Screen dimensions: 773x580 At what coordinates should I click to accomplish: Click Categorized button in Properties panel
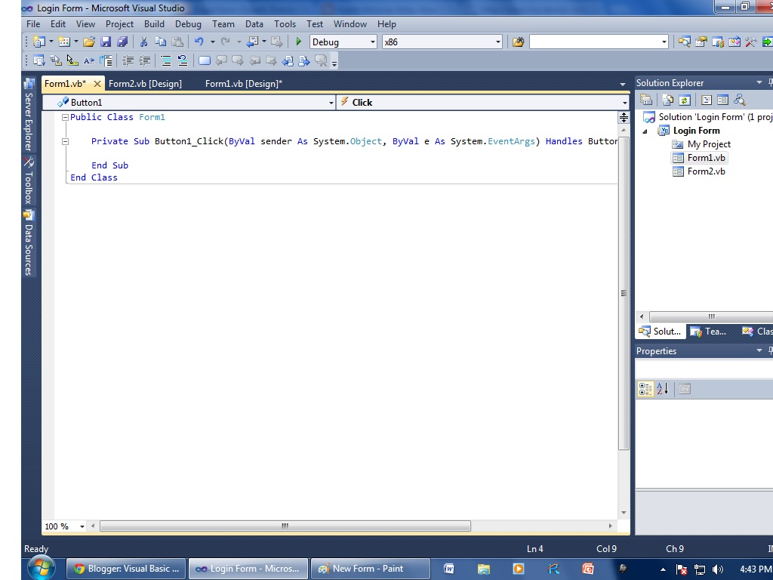click(x=645, y=389)
